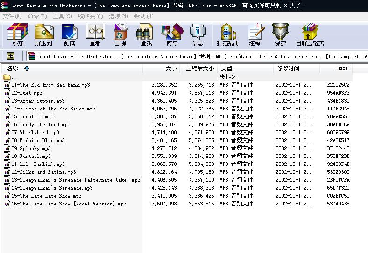Open the 工具(S) menu
368x253 pixels.
point(63,16)
